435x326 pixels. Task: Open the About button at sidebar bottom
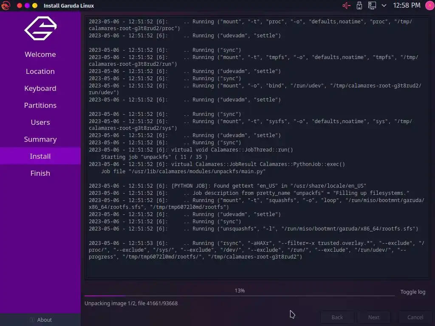click(x=40, y=320)
